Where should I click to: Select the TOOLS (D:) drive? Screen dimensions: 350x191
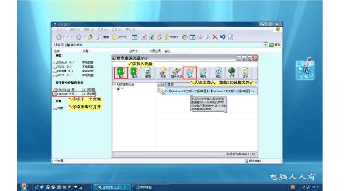coord(62,67)
